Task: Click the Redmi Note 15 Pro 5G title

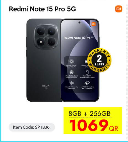Action: click(x=42, y=9)
